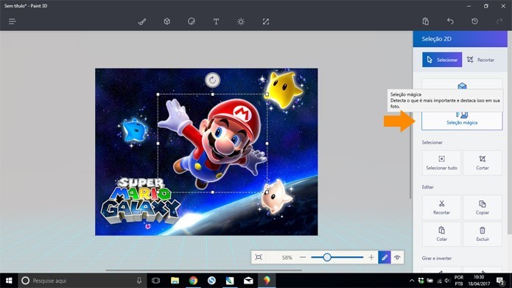Click the Cortar button

pyautogui.click(x=483, y=163)
